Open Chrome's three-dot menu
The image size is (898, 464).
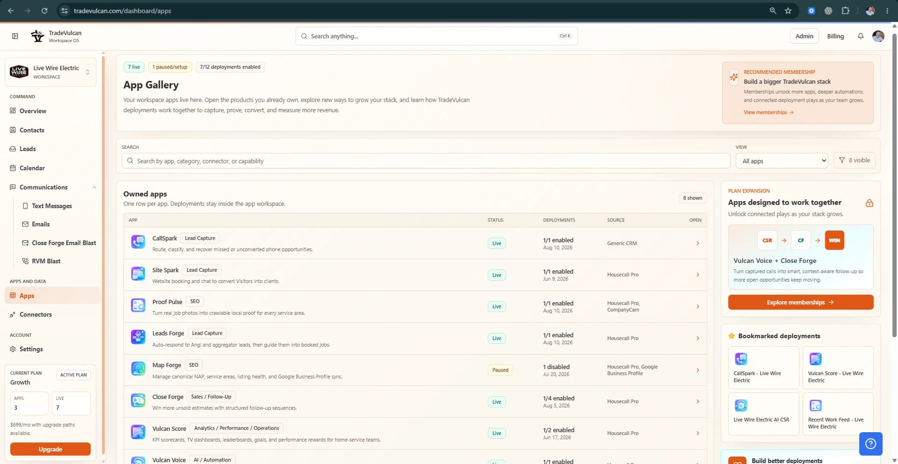coord(887,11)
